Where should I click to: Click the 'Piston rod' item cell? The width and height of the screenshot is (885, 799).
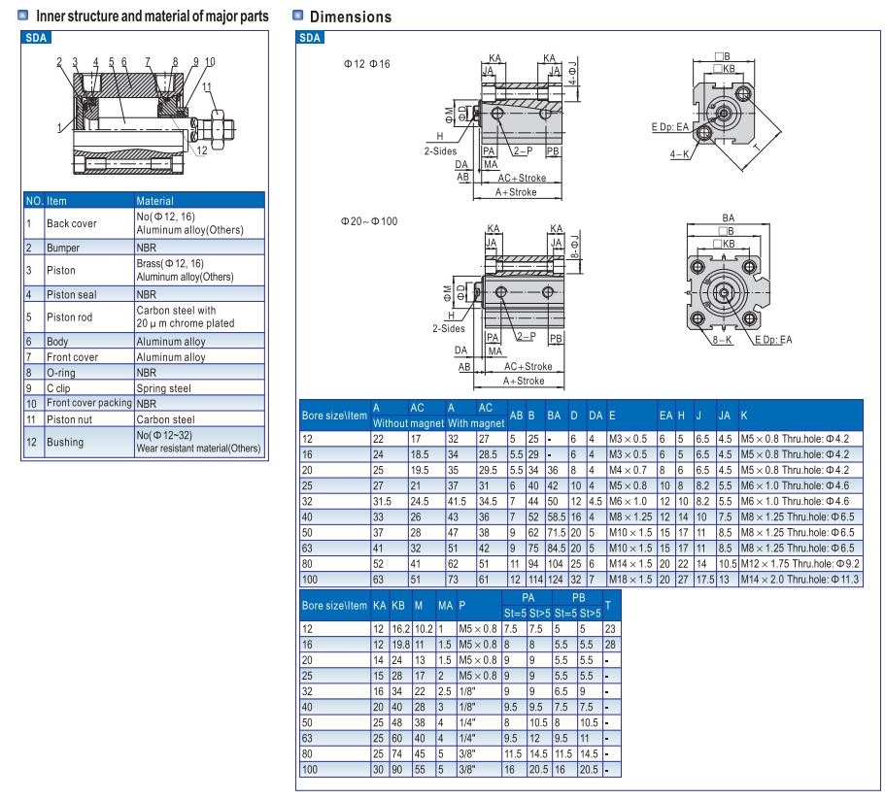(89, 316)
